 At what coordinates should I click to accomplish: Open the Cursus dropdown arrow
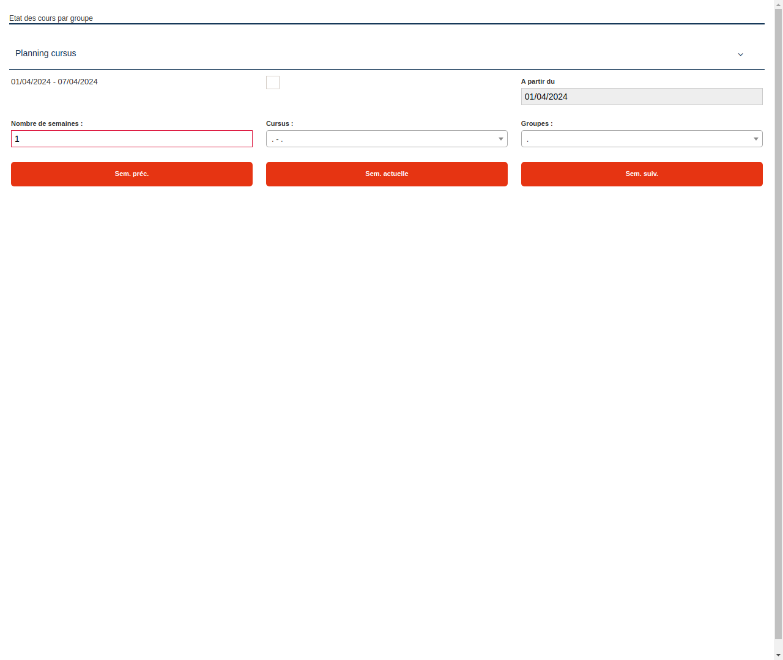click(500, 139)
